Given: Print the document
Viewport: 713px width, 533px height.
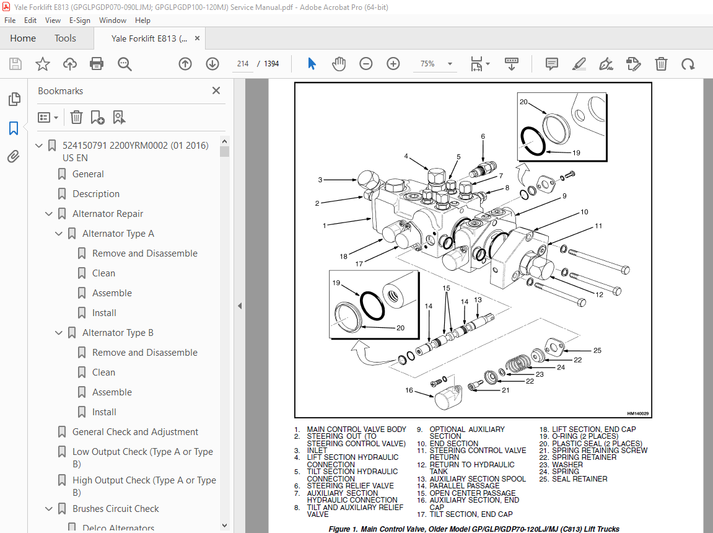Looking at the screenshot, I should click(97, 64).
